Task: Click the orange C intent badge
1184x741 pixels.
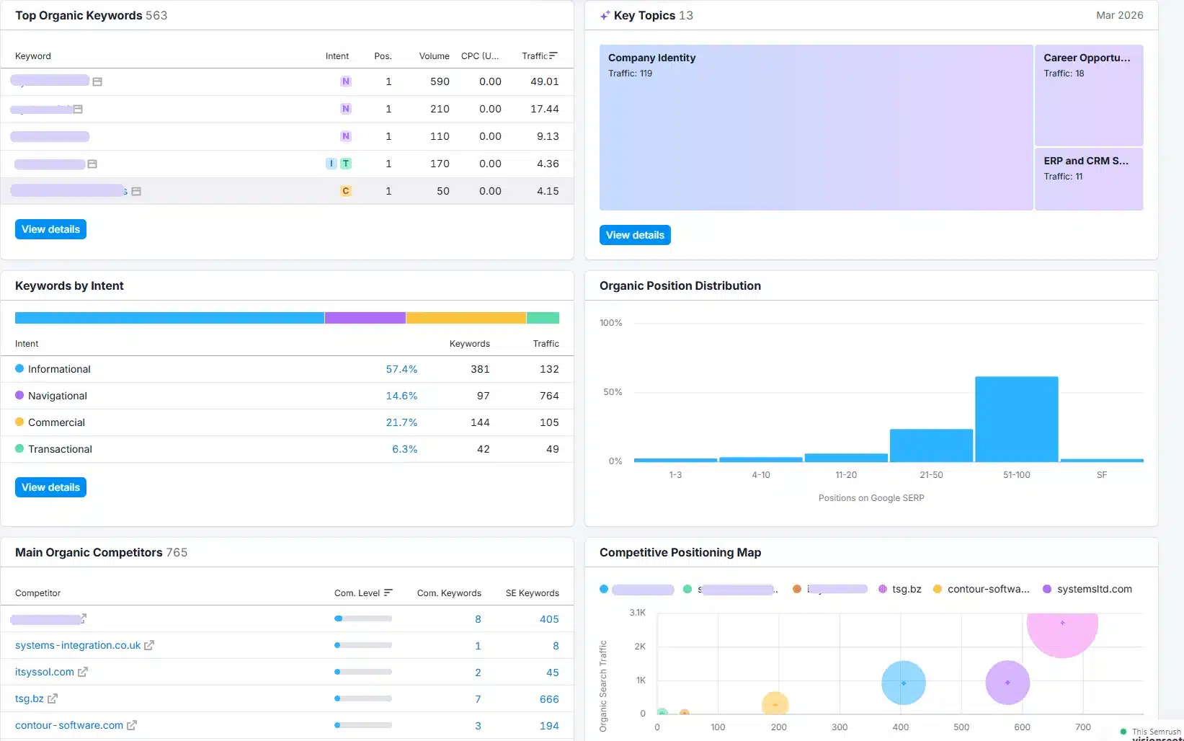Action: (346, 191)
